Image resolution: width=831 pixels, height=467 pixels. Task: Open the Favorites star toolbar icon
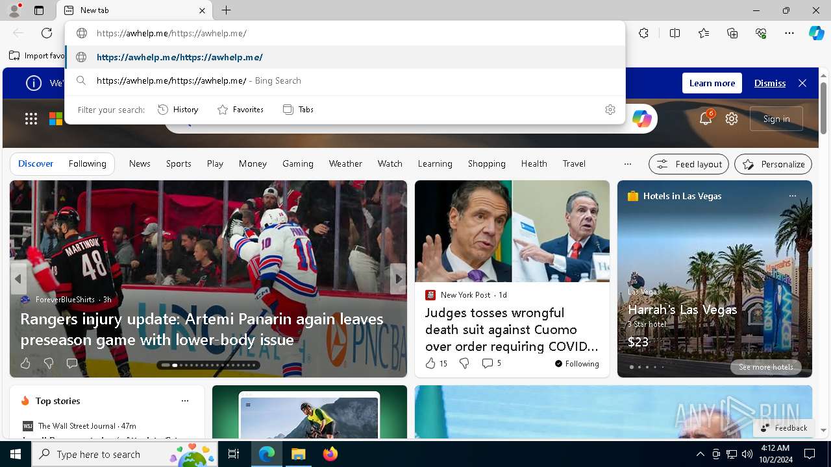[704, 33]
